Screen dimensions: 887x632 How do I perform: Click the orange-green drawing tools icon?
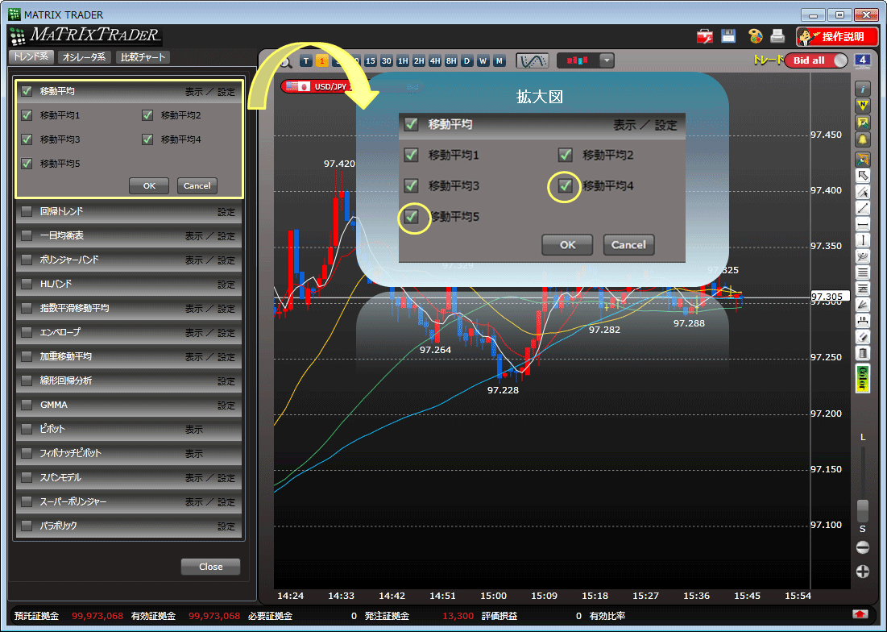(863, 160)
